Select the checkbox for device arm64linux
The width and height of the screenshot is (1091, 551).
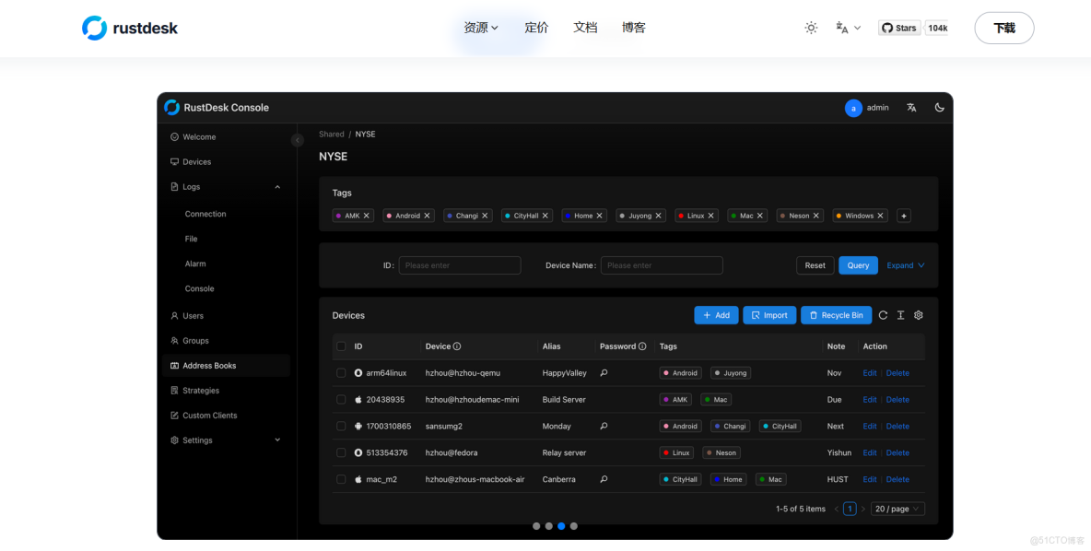pos(341,372)
